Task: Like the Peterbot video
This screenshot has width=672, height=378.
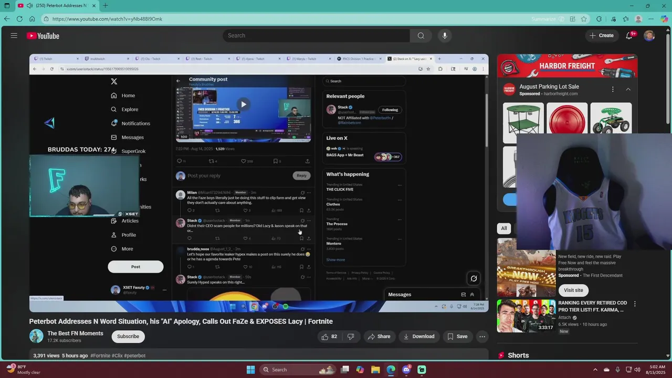Action: tap(329, 337)
